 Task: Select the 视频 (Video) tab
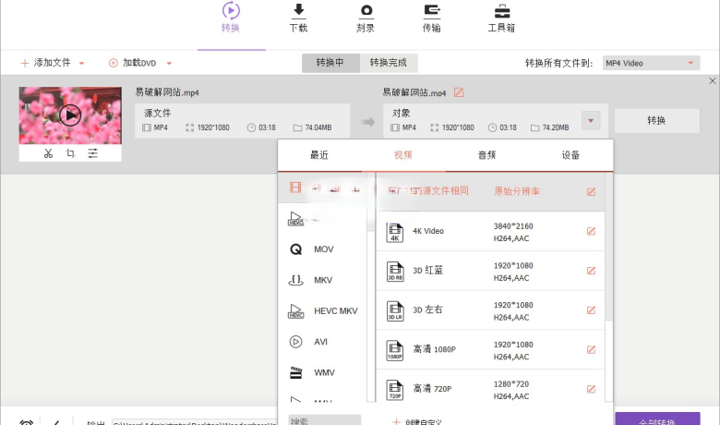coord(403,155)
